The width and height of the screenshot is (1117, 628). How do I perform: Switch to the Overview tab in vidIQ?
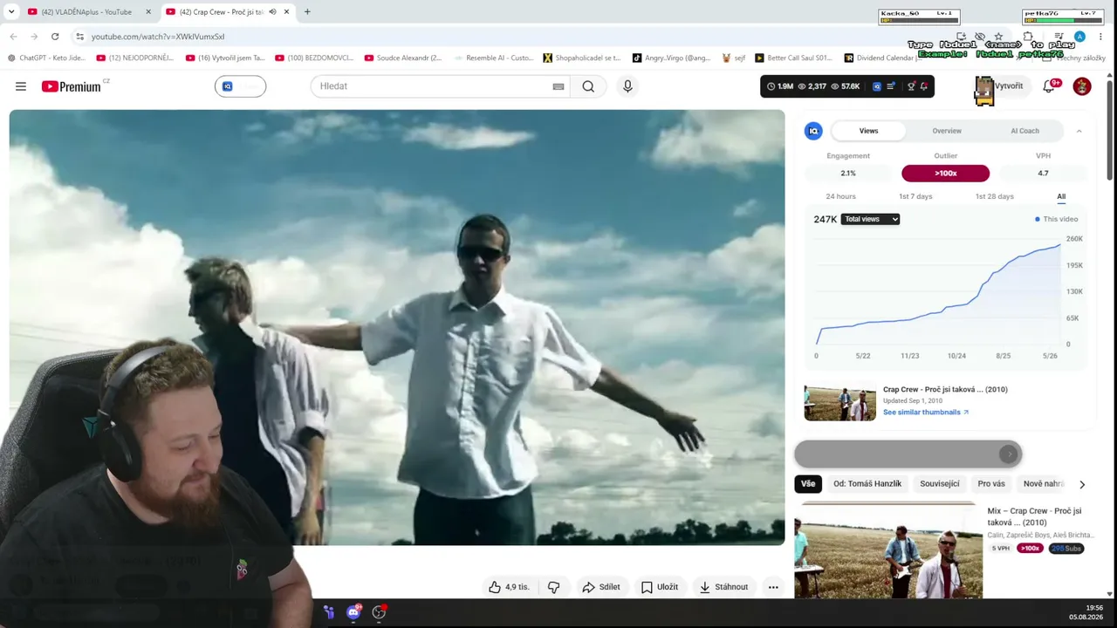pyautogui.click(x=947, y=131)
